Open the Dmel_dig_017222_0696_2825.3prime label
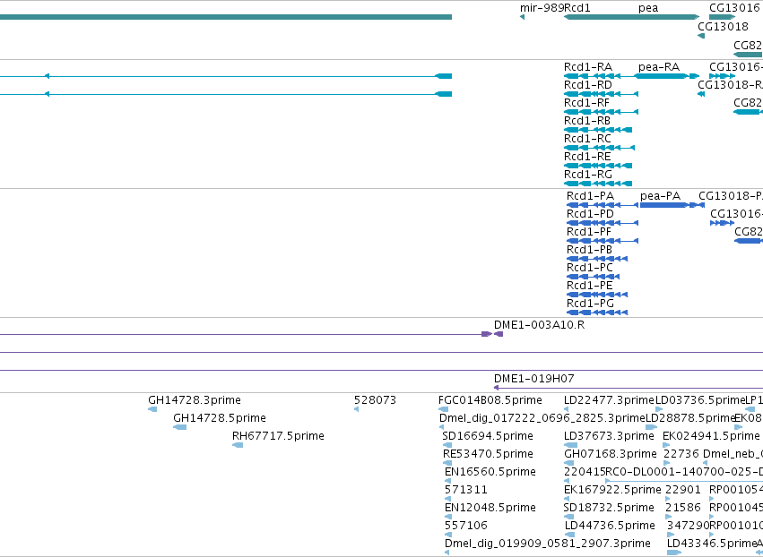Screen dimensions: 763x557 [542, 418]
